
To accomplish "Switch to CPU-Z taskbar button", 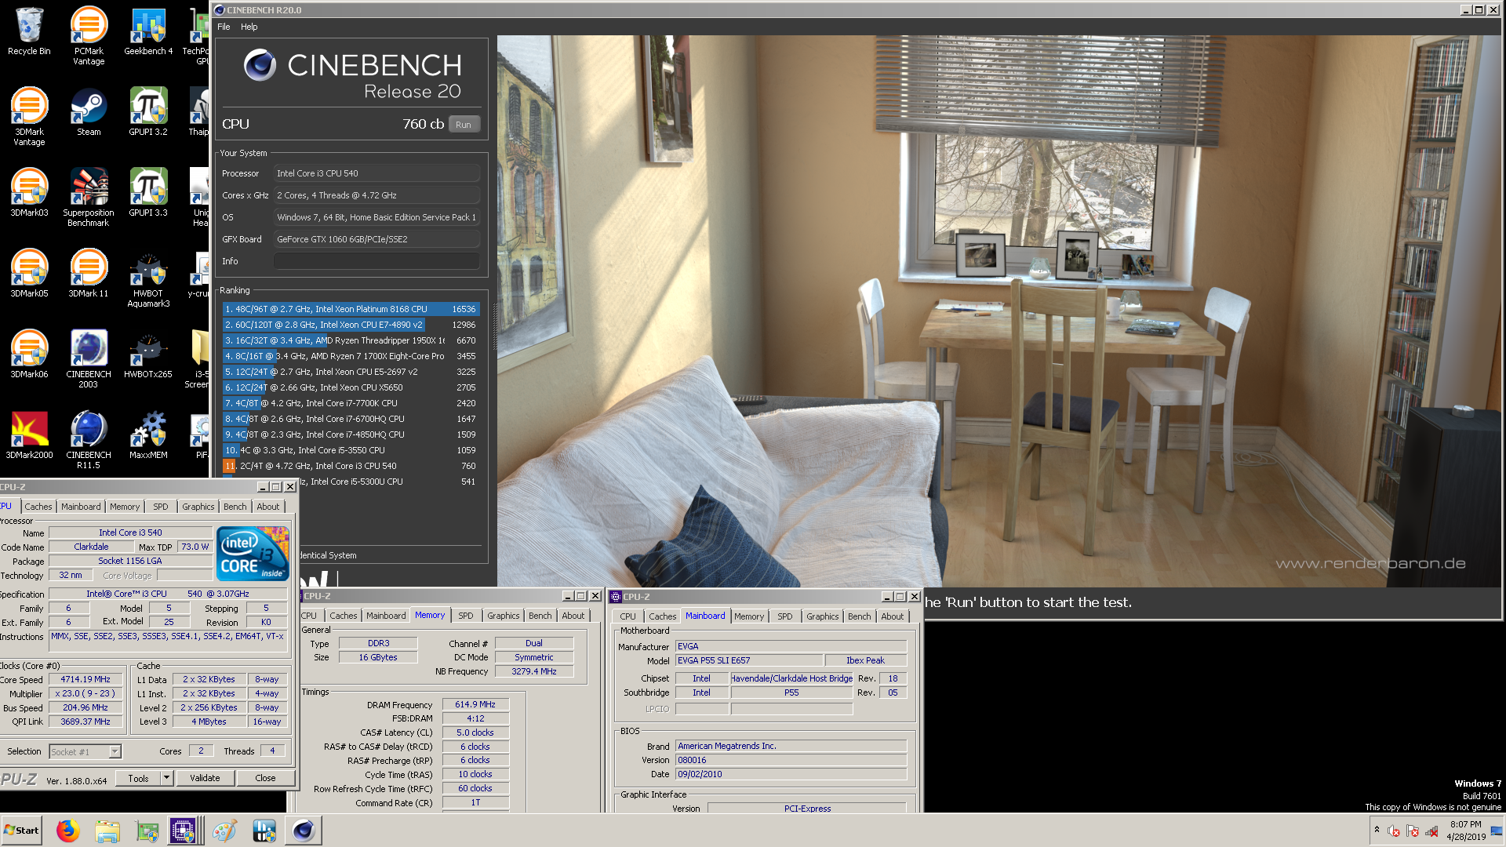I will 184,831.
